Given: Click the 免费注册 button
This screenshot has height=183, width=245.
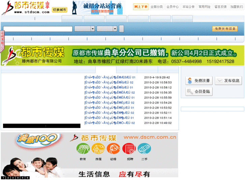Looking at the screenshot, I should [x=199, y=81].
